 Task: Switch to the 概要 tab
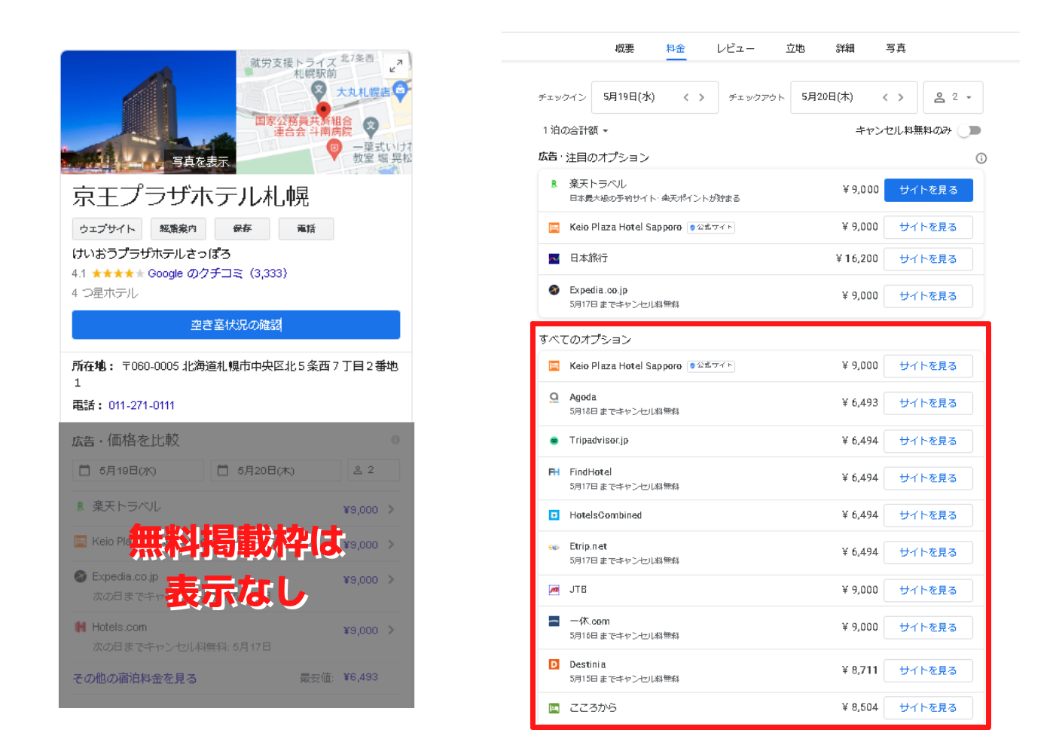[624, 48]
